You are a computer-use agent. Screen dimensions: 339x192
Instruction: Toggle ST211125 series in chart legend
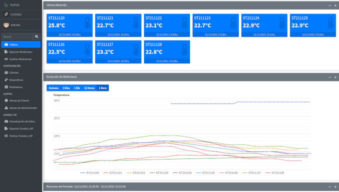205,173
